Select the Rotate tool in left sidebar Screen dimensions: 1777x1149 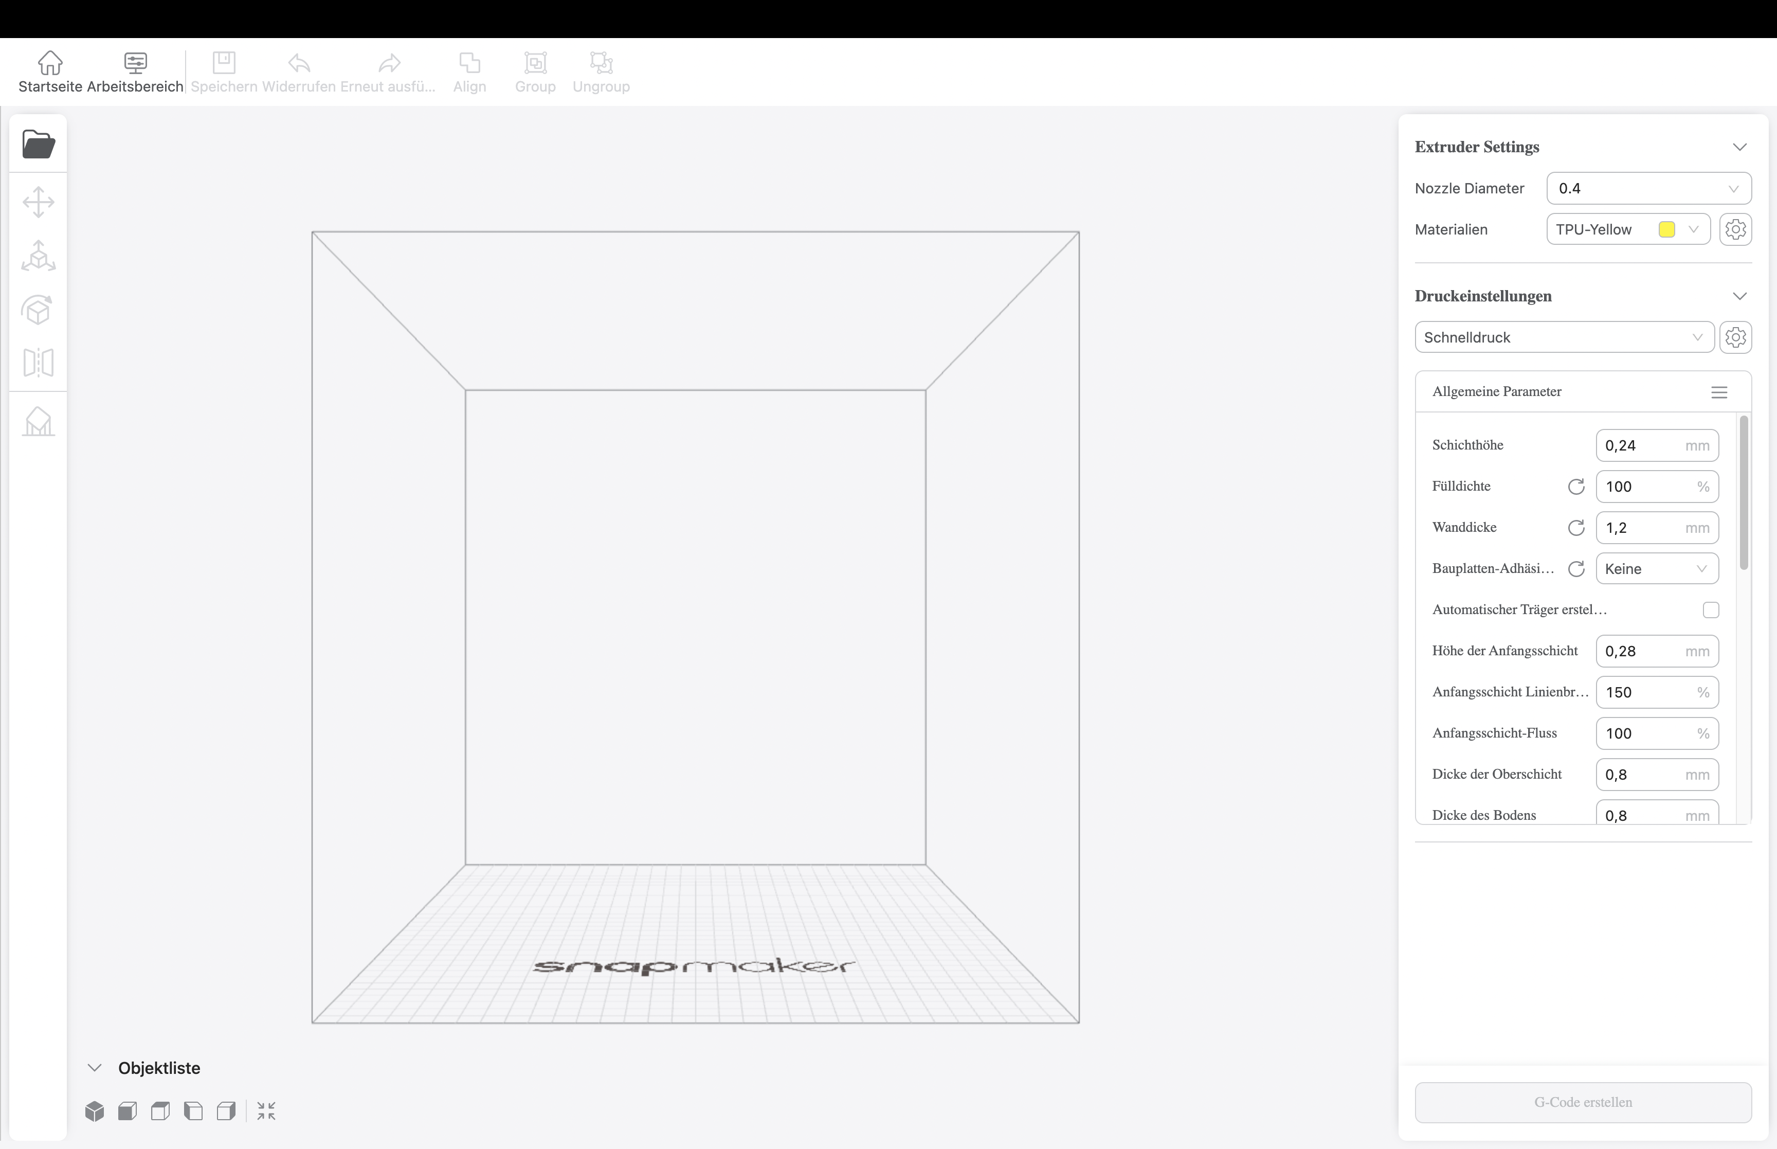[38, 310]
